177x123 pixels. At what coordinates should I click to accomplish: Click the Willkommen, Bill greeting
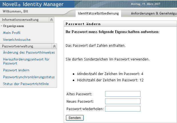click(x=15, y=11)
